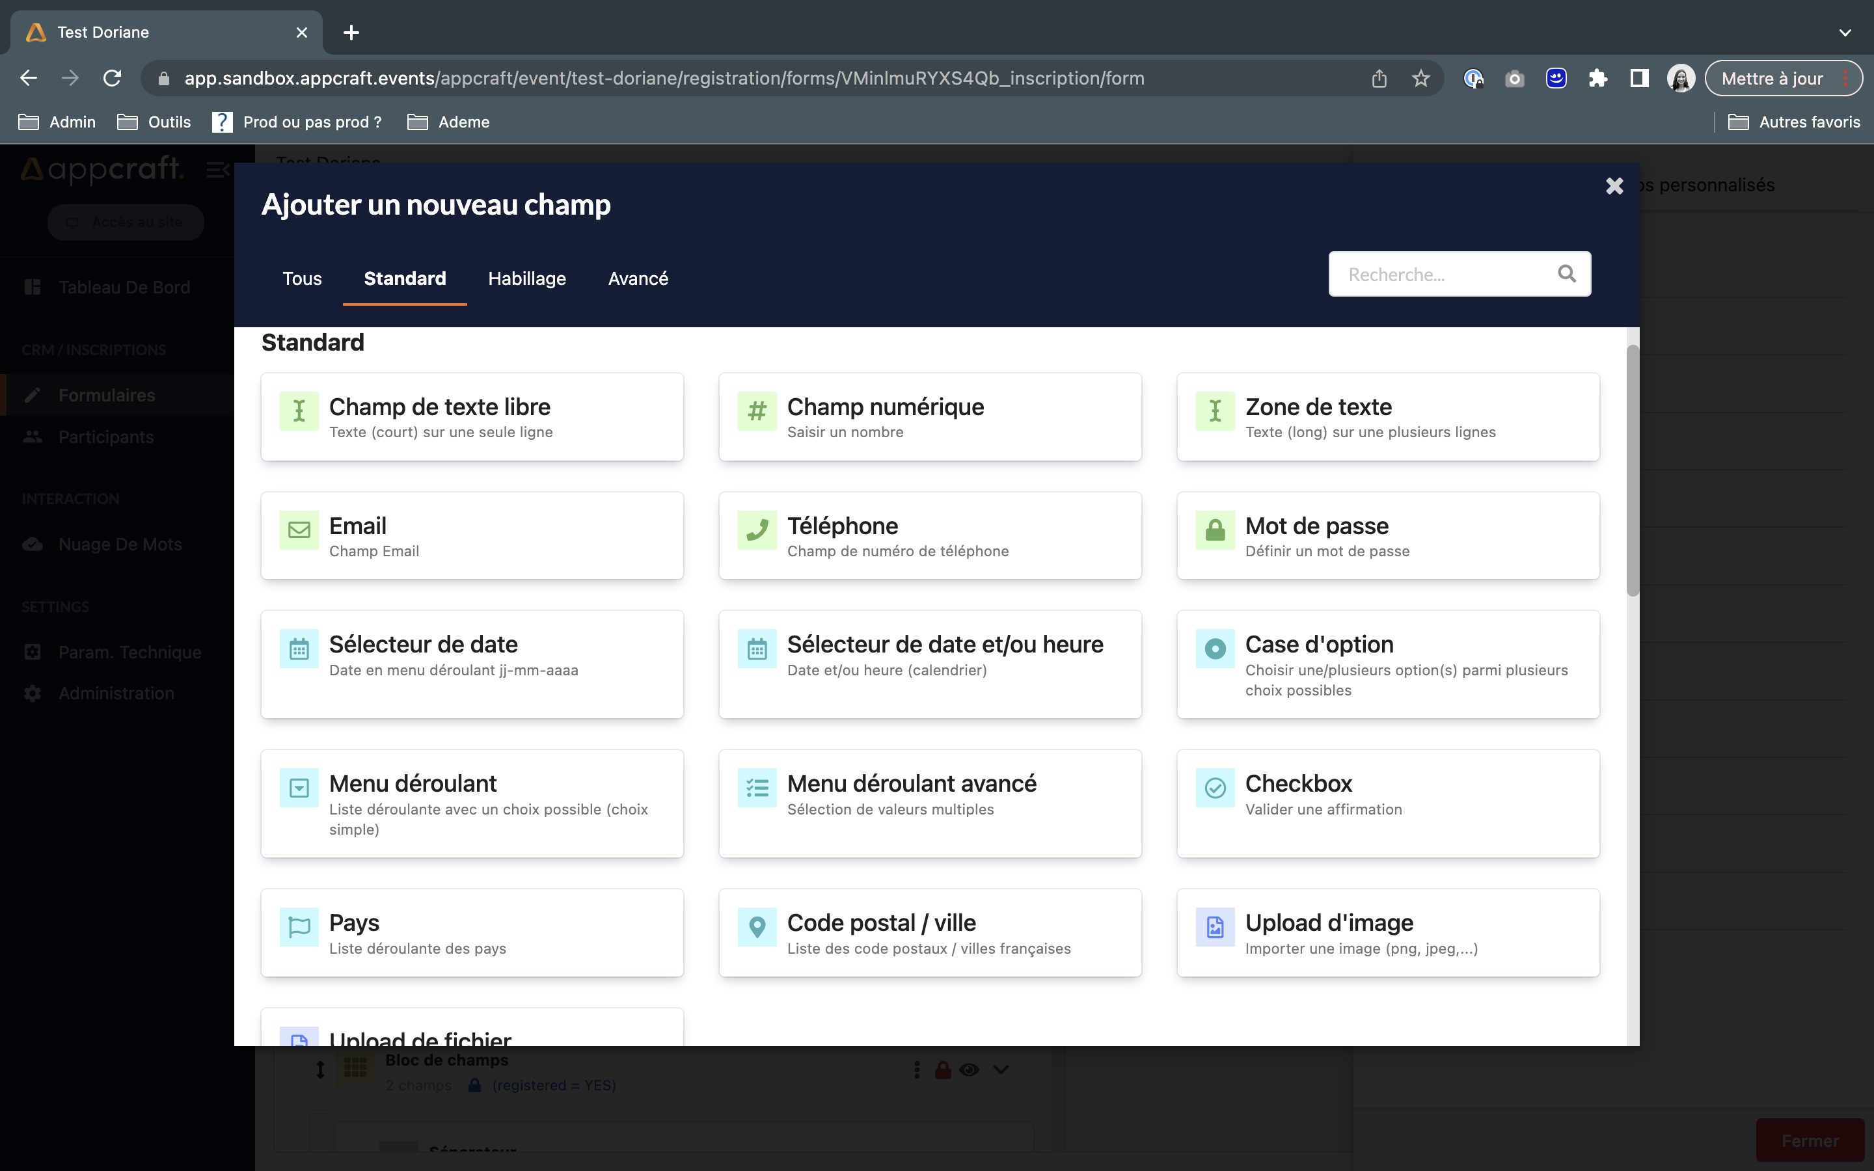Expand the Bloc de champs chevron
The height and width of the screenshot is (1171, 1874).
click(x=1001, y=1070)
